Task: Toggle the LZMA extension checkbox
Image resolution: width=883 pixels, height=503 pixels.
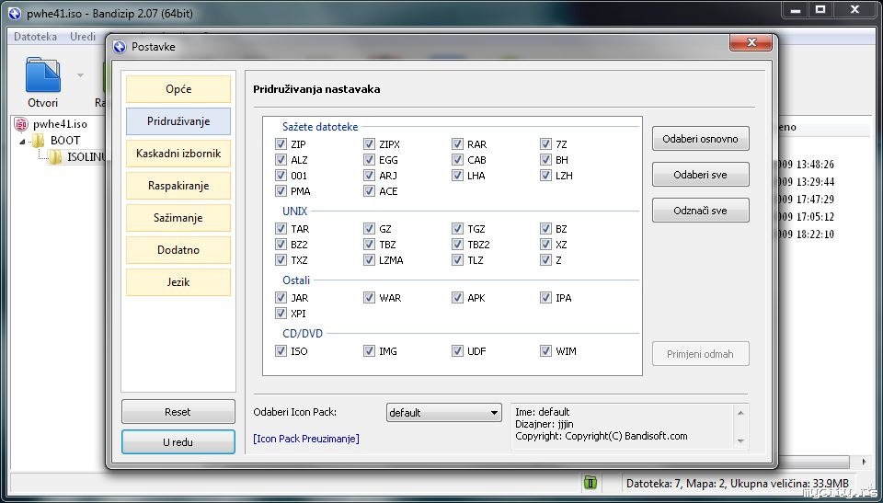Action: [369, 260]
